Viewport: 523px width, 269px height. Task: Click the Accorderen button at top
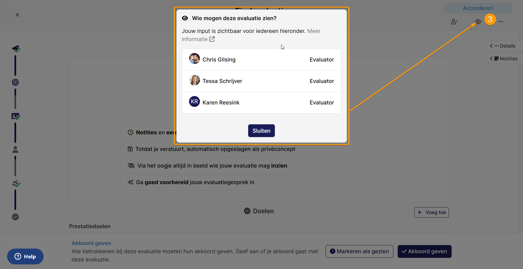pos(478,8)
